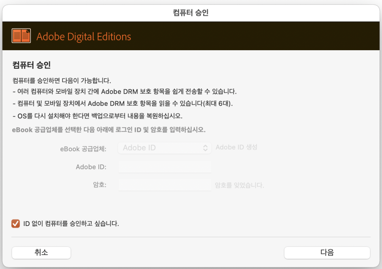Click the checkbox label 'ID 없이 컴퓨터를 승인하고 싶습니다.'
The width and height of the screenshot is (382, 269).
[x=71, y=224]
